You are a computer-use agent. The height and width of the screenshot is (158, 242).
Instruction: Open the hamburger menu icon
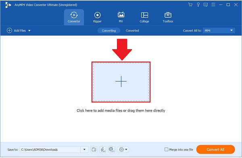click(x=213, y=4)
